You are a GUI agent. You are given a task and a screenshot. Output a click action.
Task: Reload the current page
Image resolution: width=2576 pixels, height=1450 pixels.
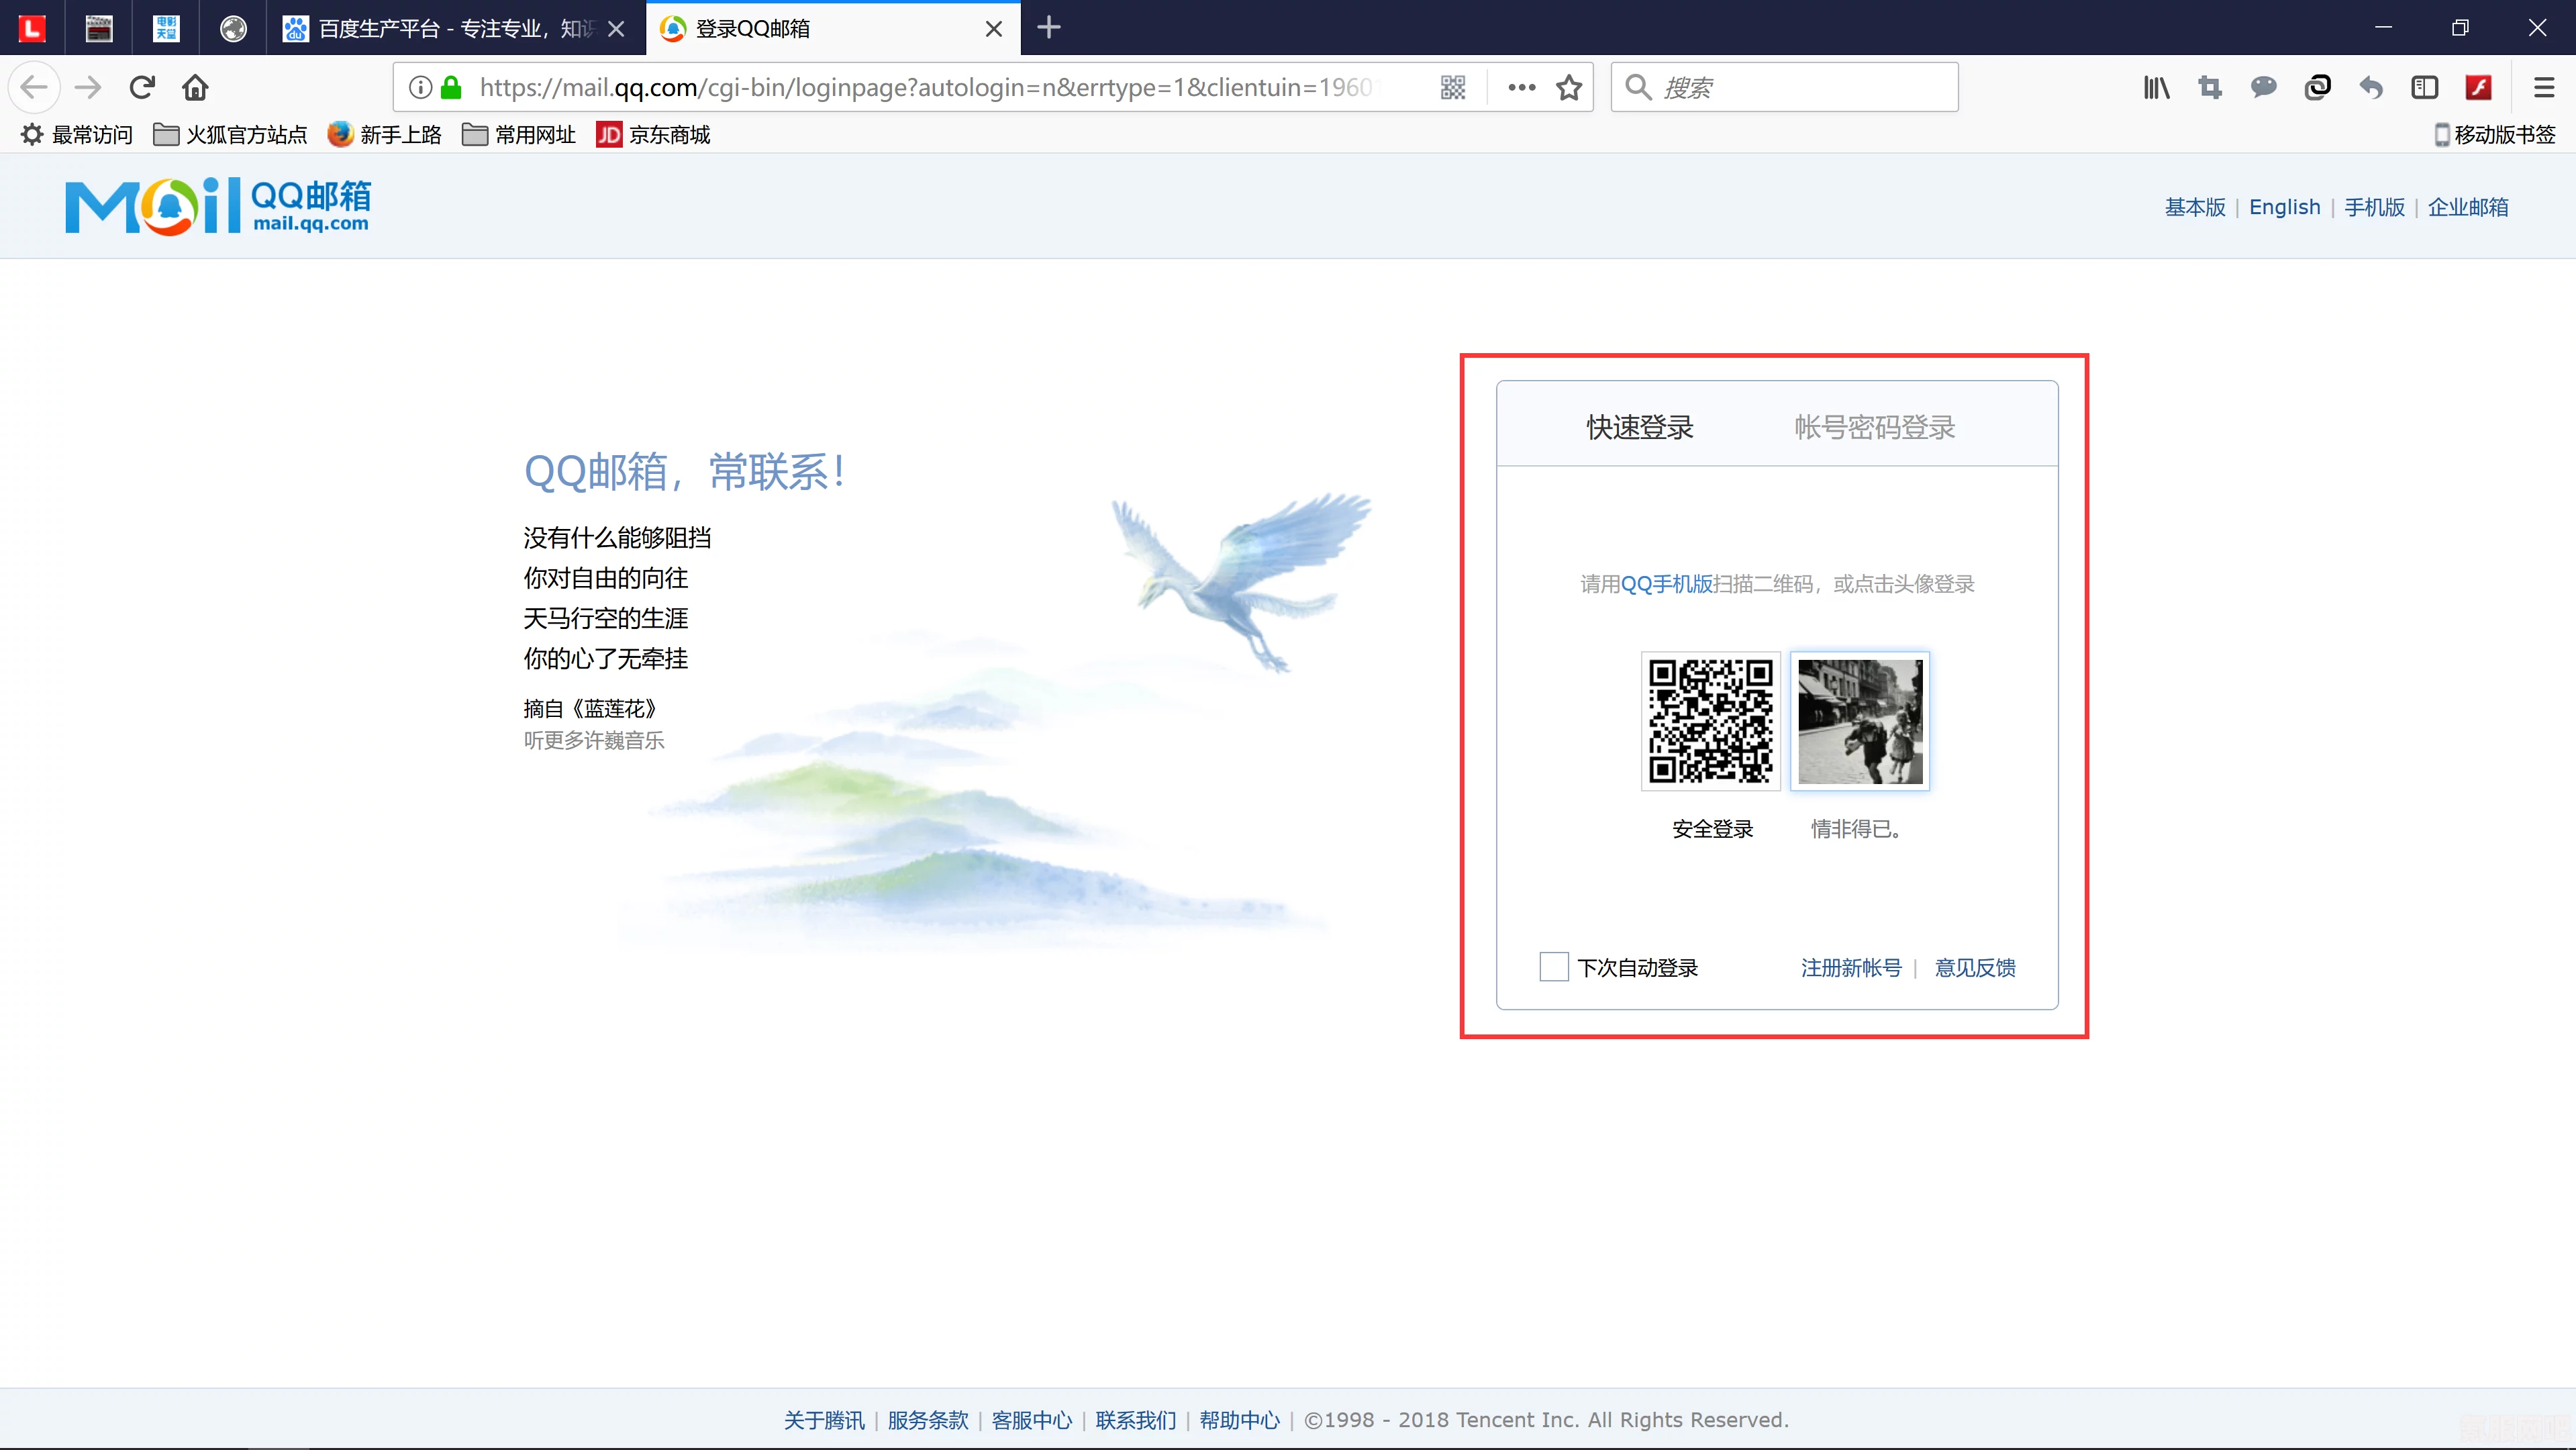pyautogui.click(x=142, y=88)
